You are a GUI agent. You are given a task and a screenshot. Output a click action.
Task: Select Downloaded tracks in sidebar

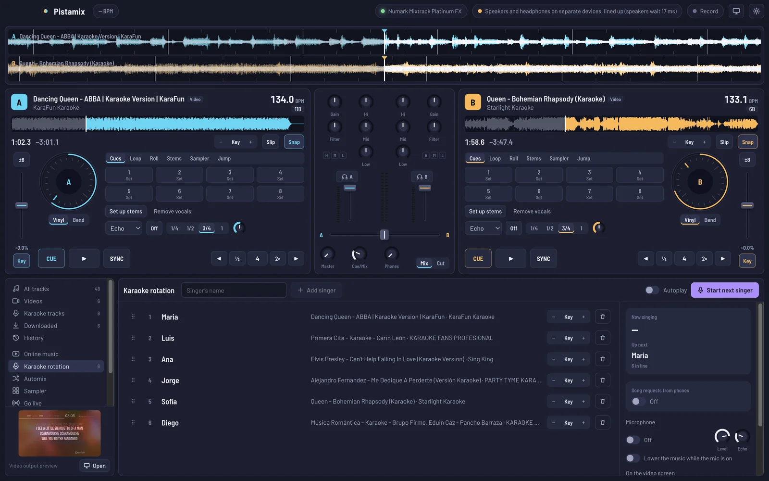click(x=56, y=326)
